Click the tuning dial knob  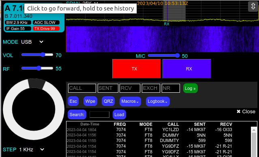(x=34, y=109)
